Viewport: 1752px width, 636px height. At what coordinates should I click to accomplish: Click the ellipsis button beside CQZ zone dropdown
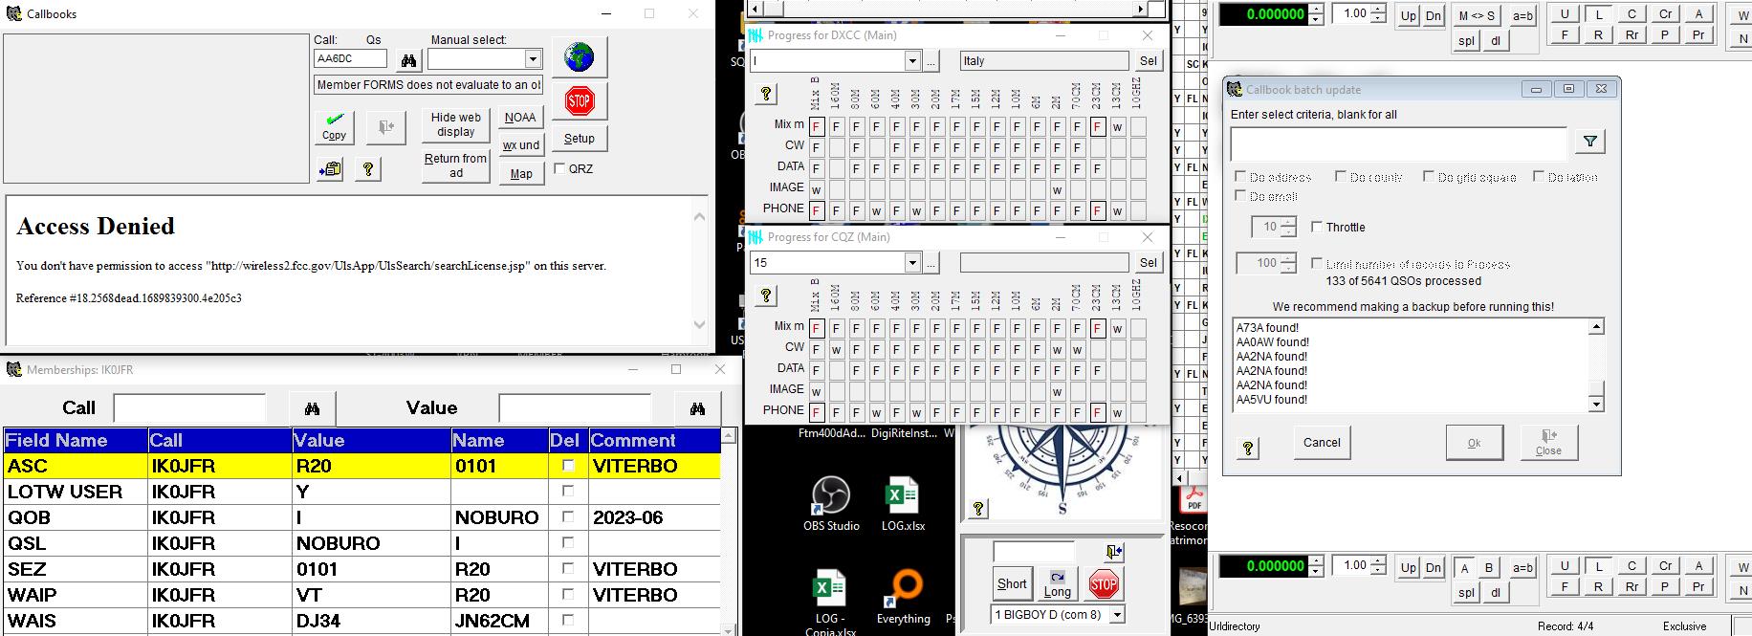931,262
